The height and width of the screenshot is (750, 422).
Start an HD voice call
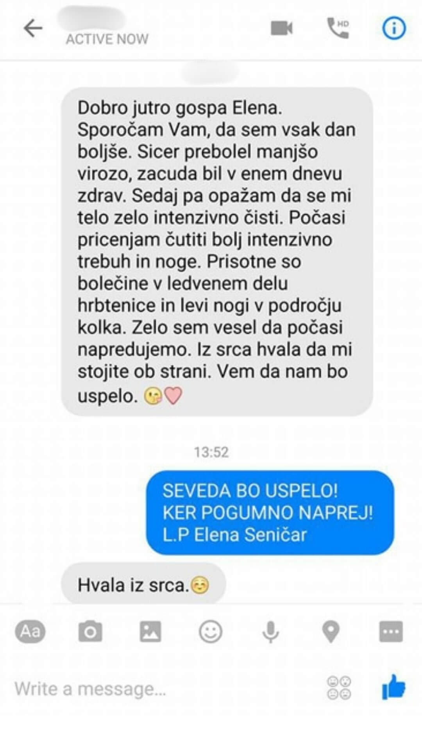coord(338,28)
